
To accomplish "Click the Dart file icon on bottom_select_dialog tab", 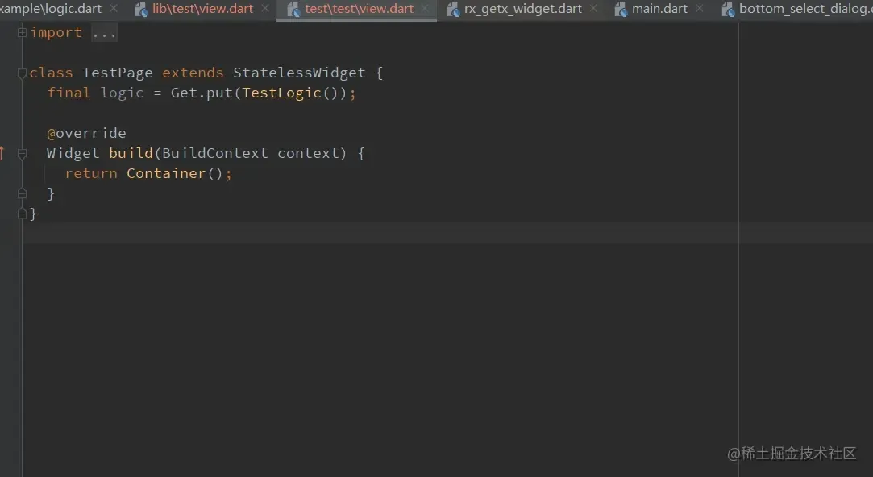I will (x=728, y=10).
